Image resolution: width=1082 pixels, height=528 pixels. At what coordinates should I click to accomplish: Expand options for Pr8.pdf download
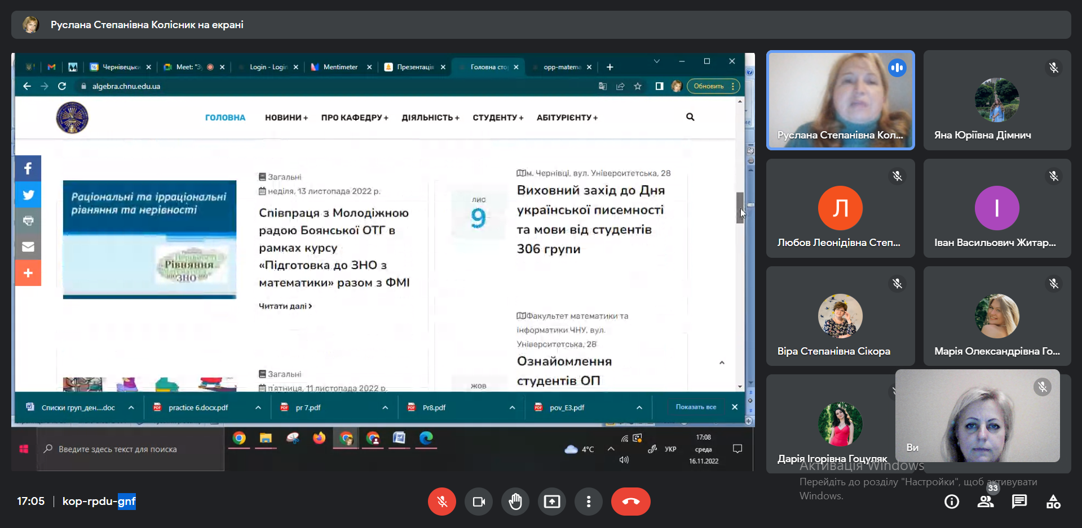512,408
